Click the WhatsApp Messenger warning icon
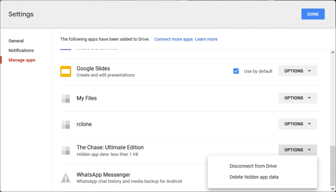The width and height of the screenshot is (336, 192). (x=66, y=178)
